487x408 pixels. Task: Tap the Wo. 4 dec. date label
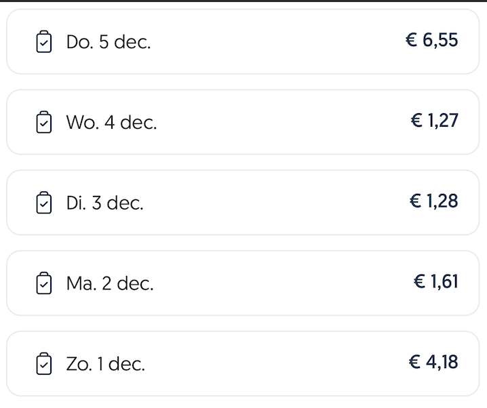[111, 122]
